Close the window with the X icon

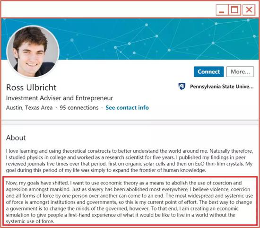[x=249, y=10]
